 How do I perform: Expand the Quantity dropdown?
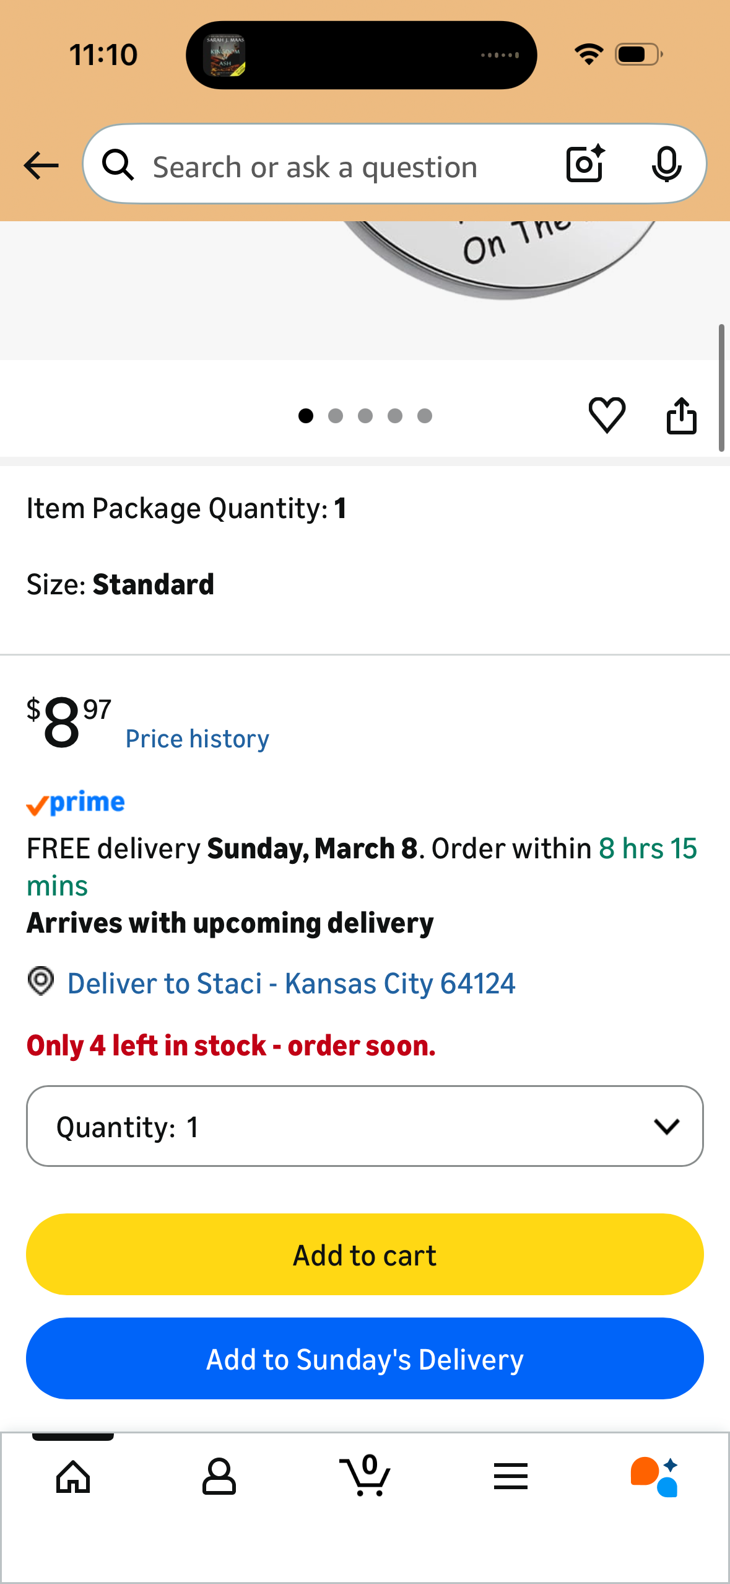[x=365, y=1126]
